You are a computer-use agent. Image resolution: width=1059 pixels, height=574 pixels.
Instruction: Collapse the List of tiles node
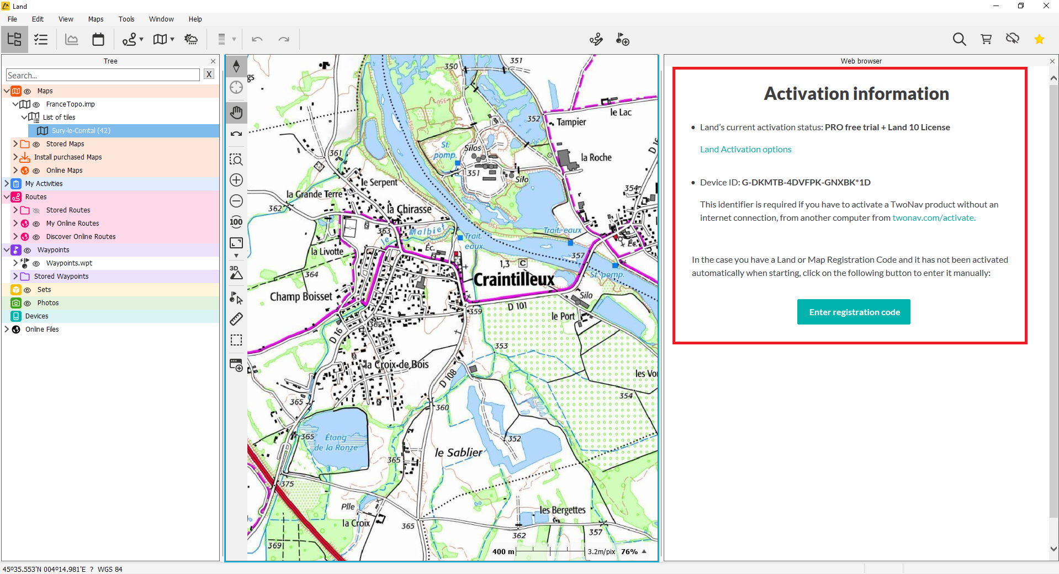pyautogui.click(x=24, y=117)
